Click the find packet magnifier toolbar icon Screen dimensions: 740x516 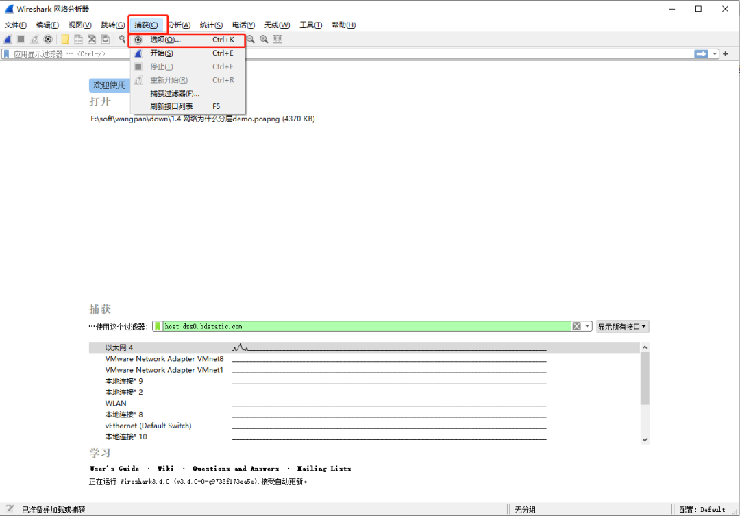[x=122, y=39]
